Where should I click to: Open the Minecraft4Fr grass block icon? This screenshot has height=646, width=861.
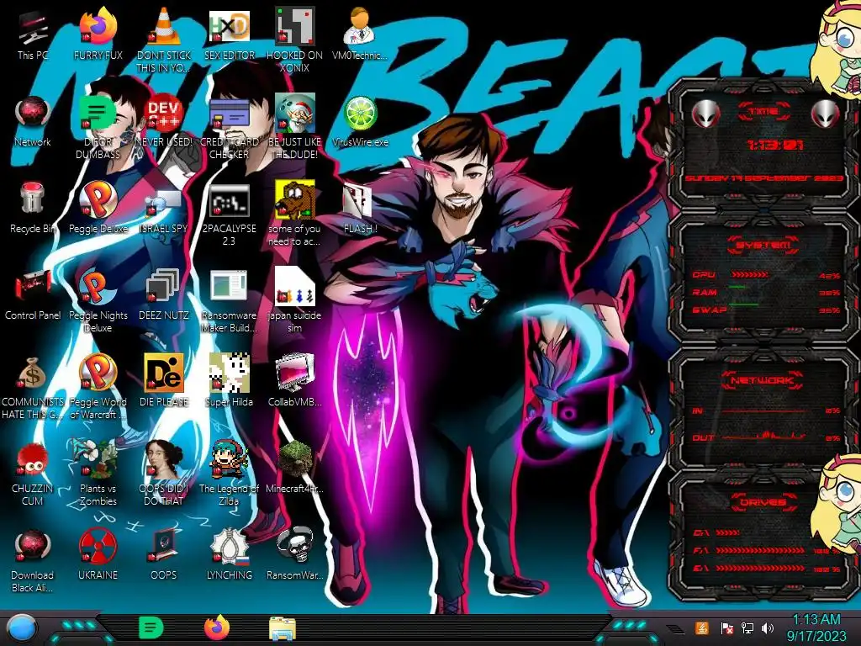pos(294,467)
